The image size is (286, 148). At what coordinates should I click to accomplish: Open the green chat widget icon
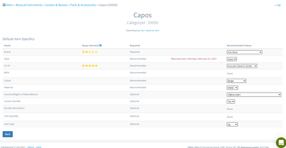click(x=281, y=143)
